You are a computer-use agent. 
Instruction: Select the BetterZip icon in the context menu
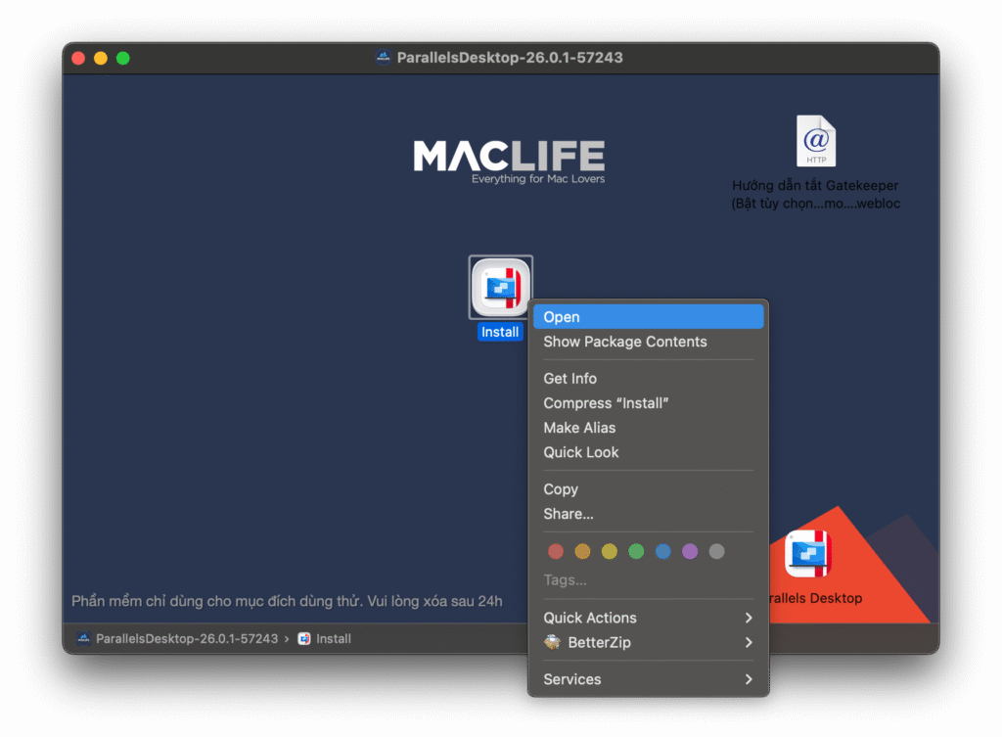point(551,643)
